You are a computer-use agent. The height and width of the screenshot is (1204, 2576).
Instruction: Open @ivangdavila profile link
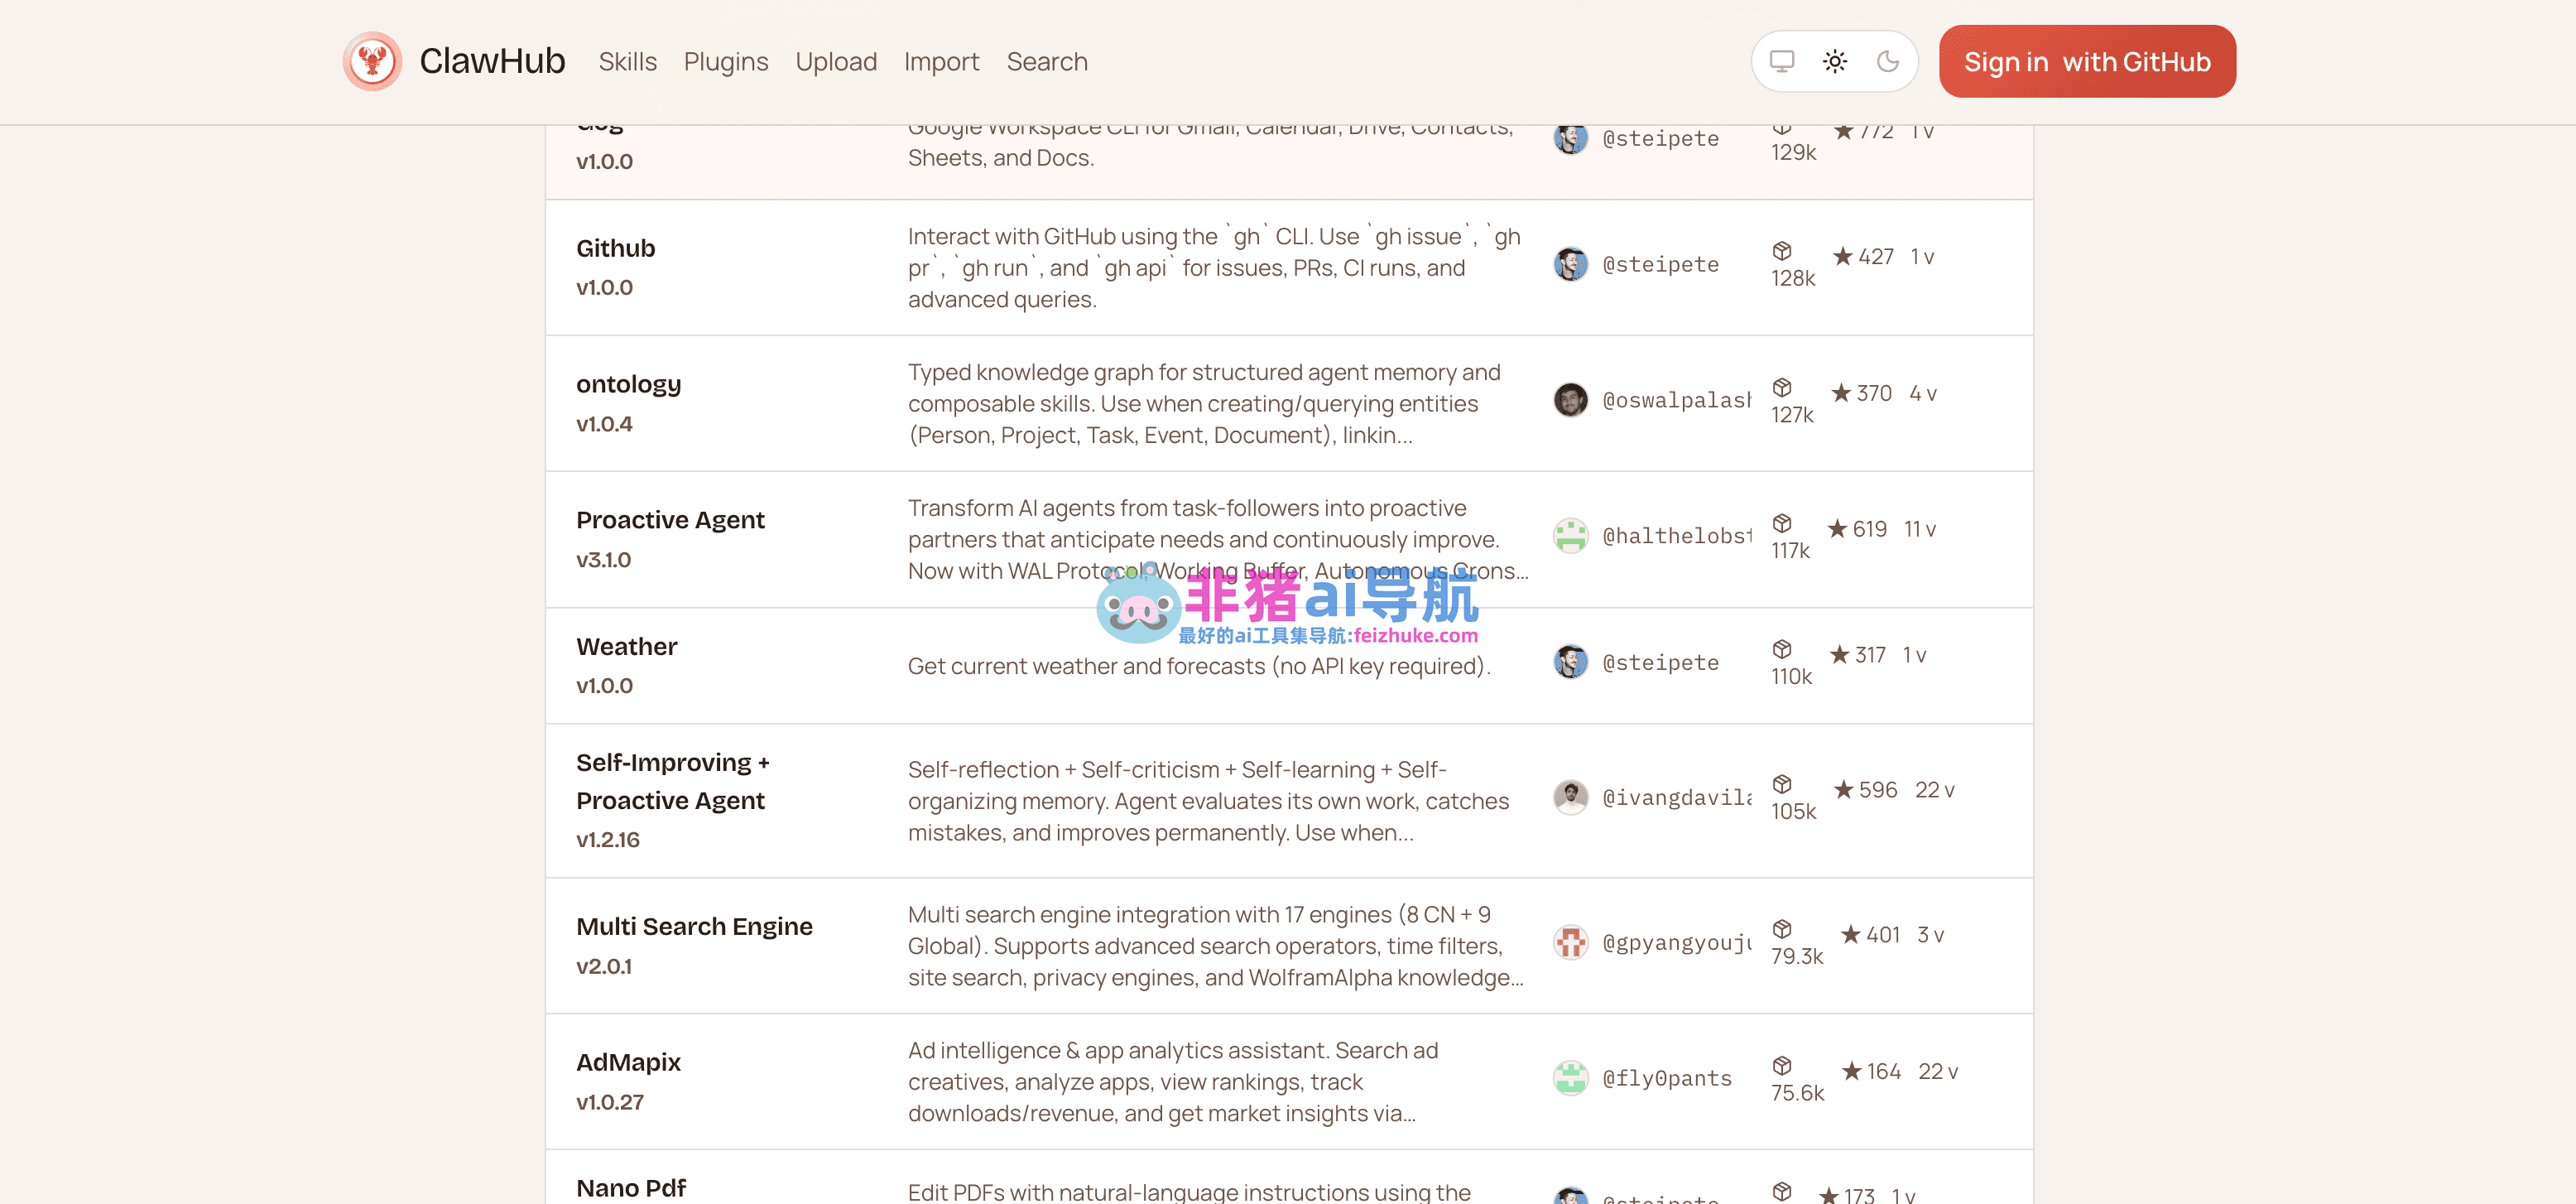tap(1676, 798)
